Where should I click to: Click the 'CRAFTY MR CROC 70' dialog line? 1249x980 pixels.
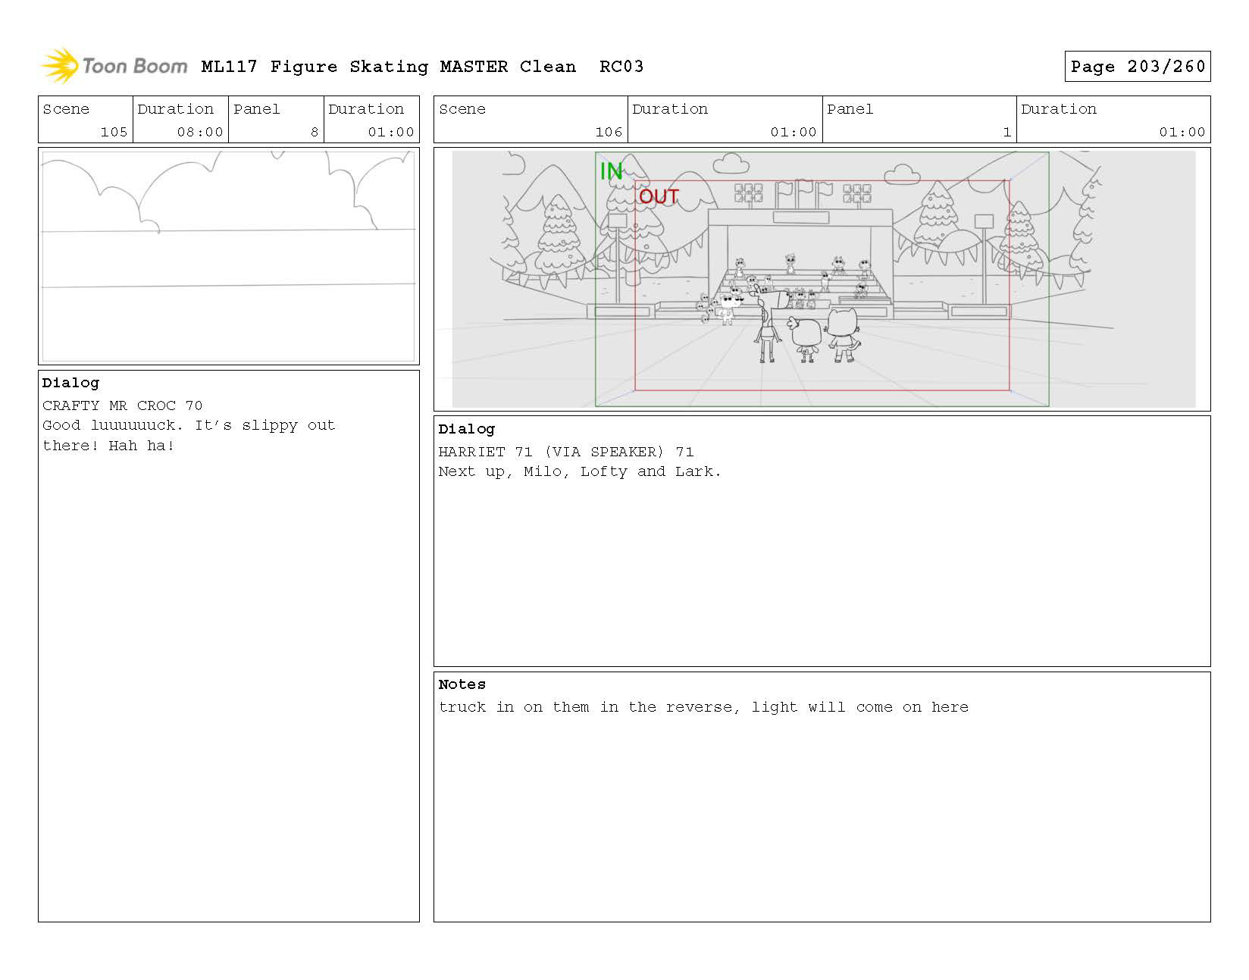(123, 405)
